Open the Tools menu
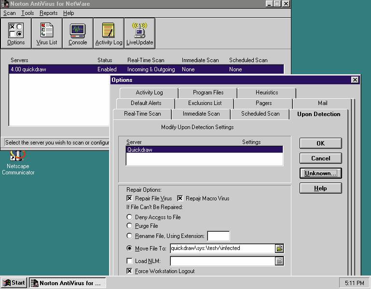Screen dimensions: 371x289 (x=27, y=13)
